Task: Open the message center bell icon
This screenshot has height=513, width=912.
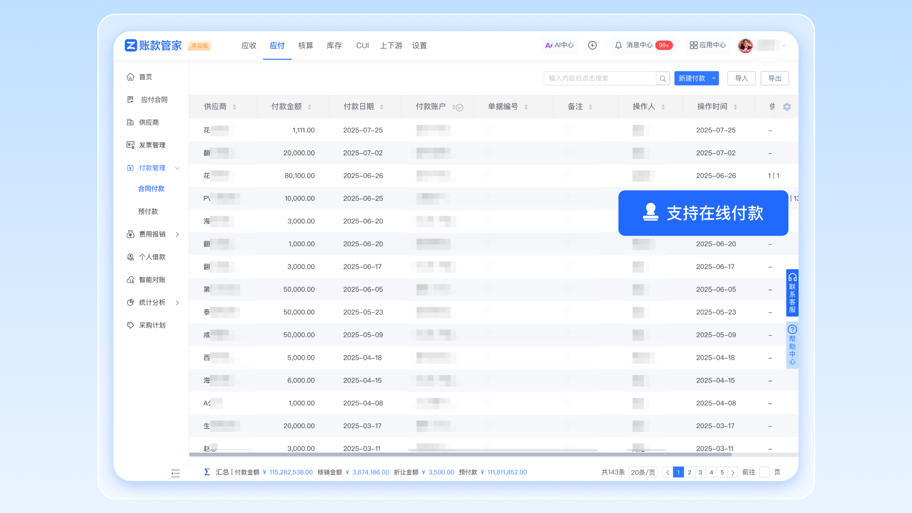Action: (x=618, y=46)
